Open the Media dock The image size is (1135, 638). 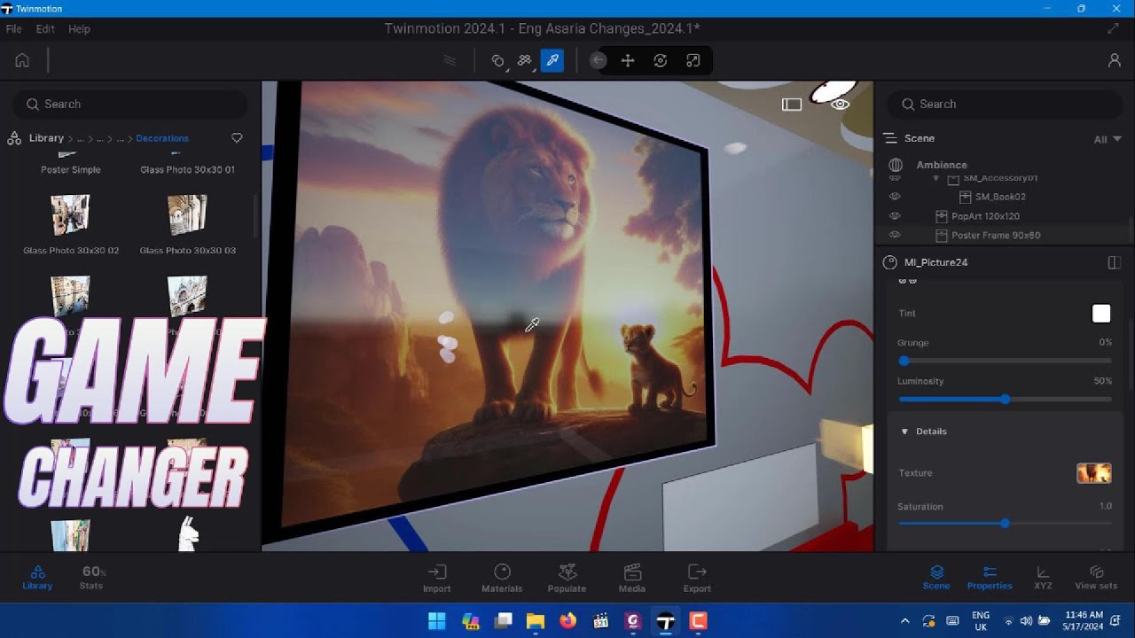tap(632, 578)
